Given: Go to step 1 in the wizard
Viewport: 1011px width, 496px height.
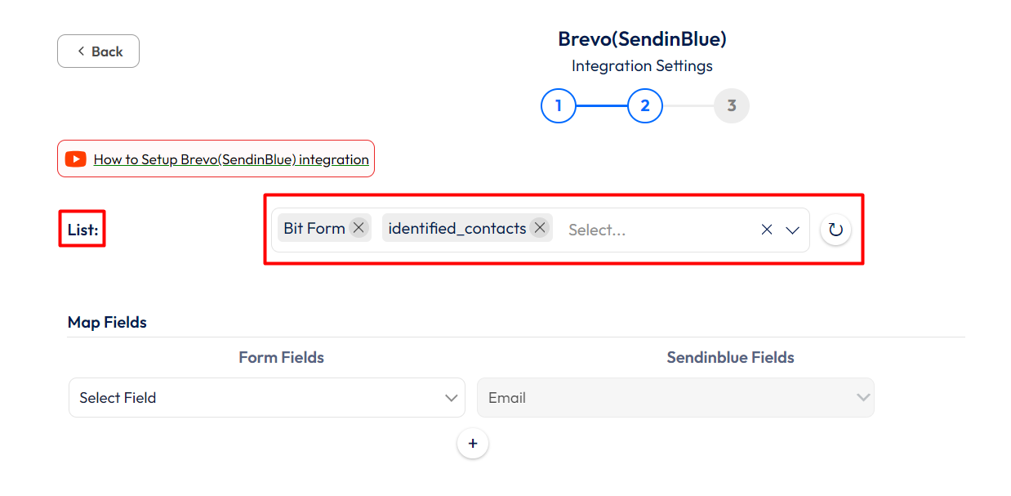Looking at the screenshot, I should tap(559, 105).
